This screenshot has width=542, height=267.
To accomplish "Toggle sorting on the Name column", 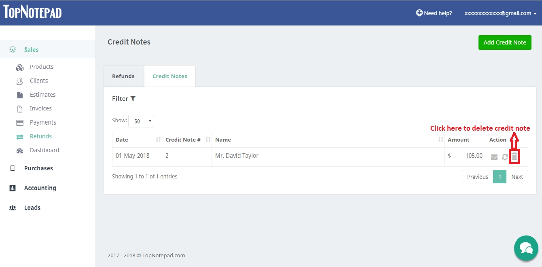I will [440, 139].
